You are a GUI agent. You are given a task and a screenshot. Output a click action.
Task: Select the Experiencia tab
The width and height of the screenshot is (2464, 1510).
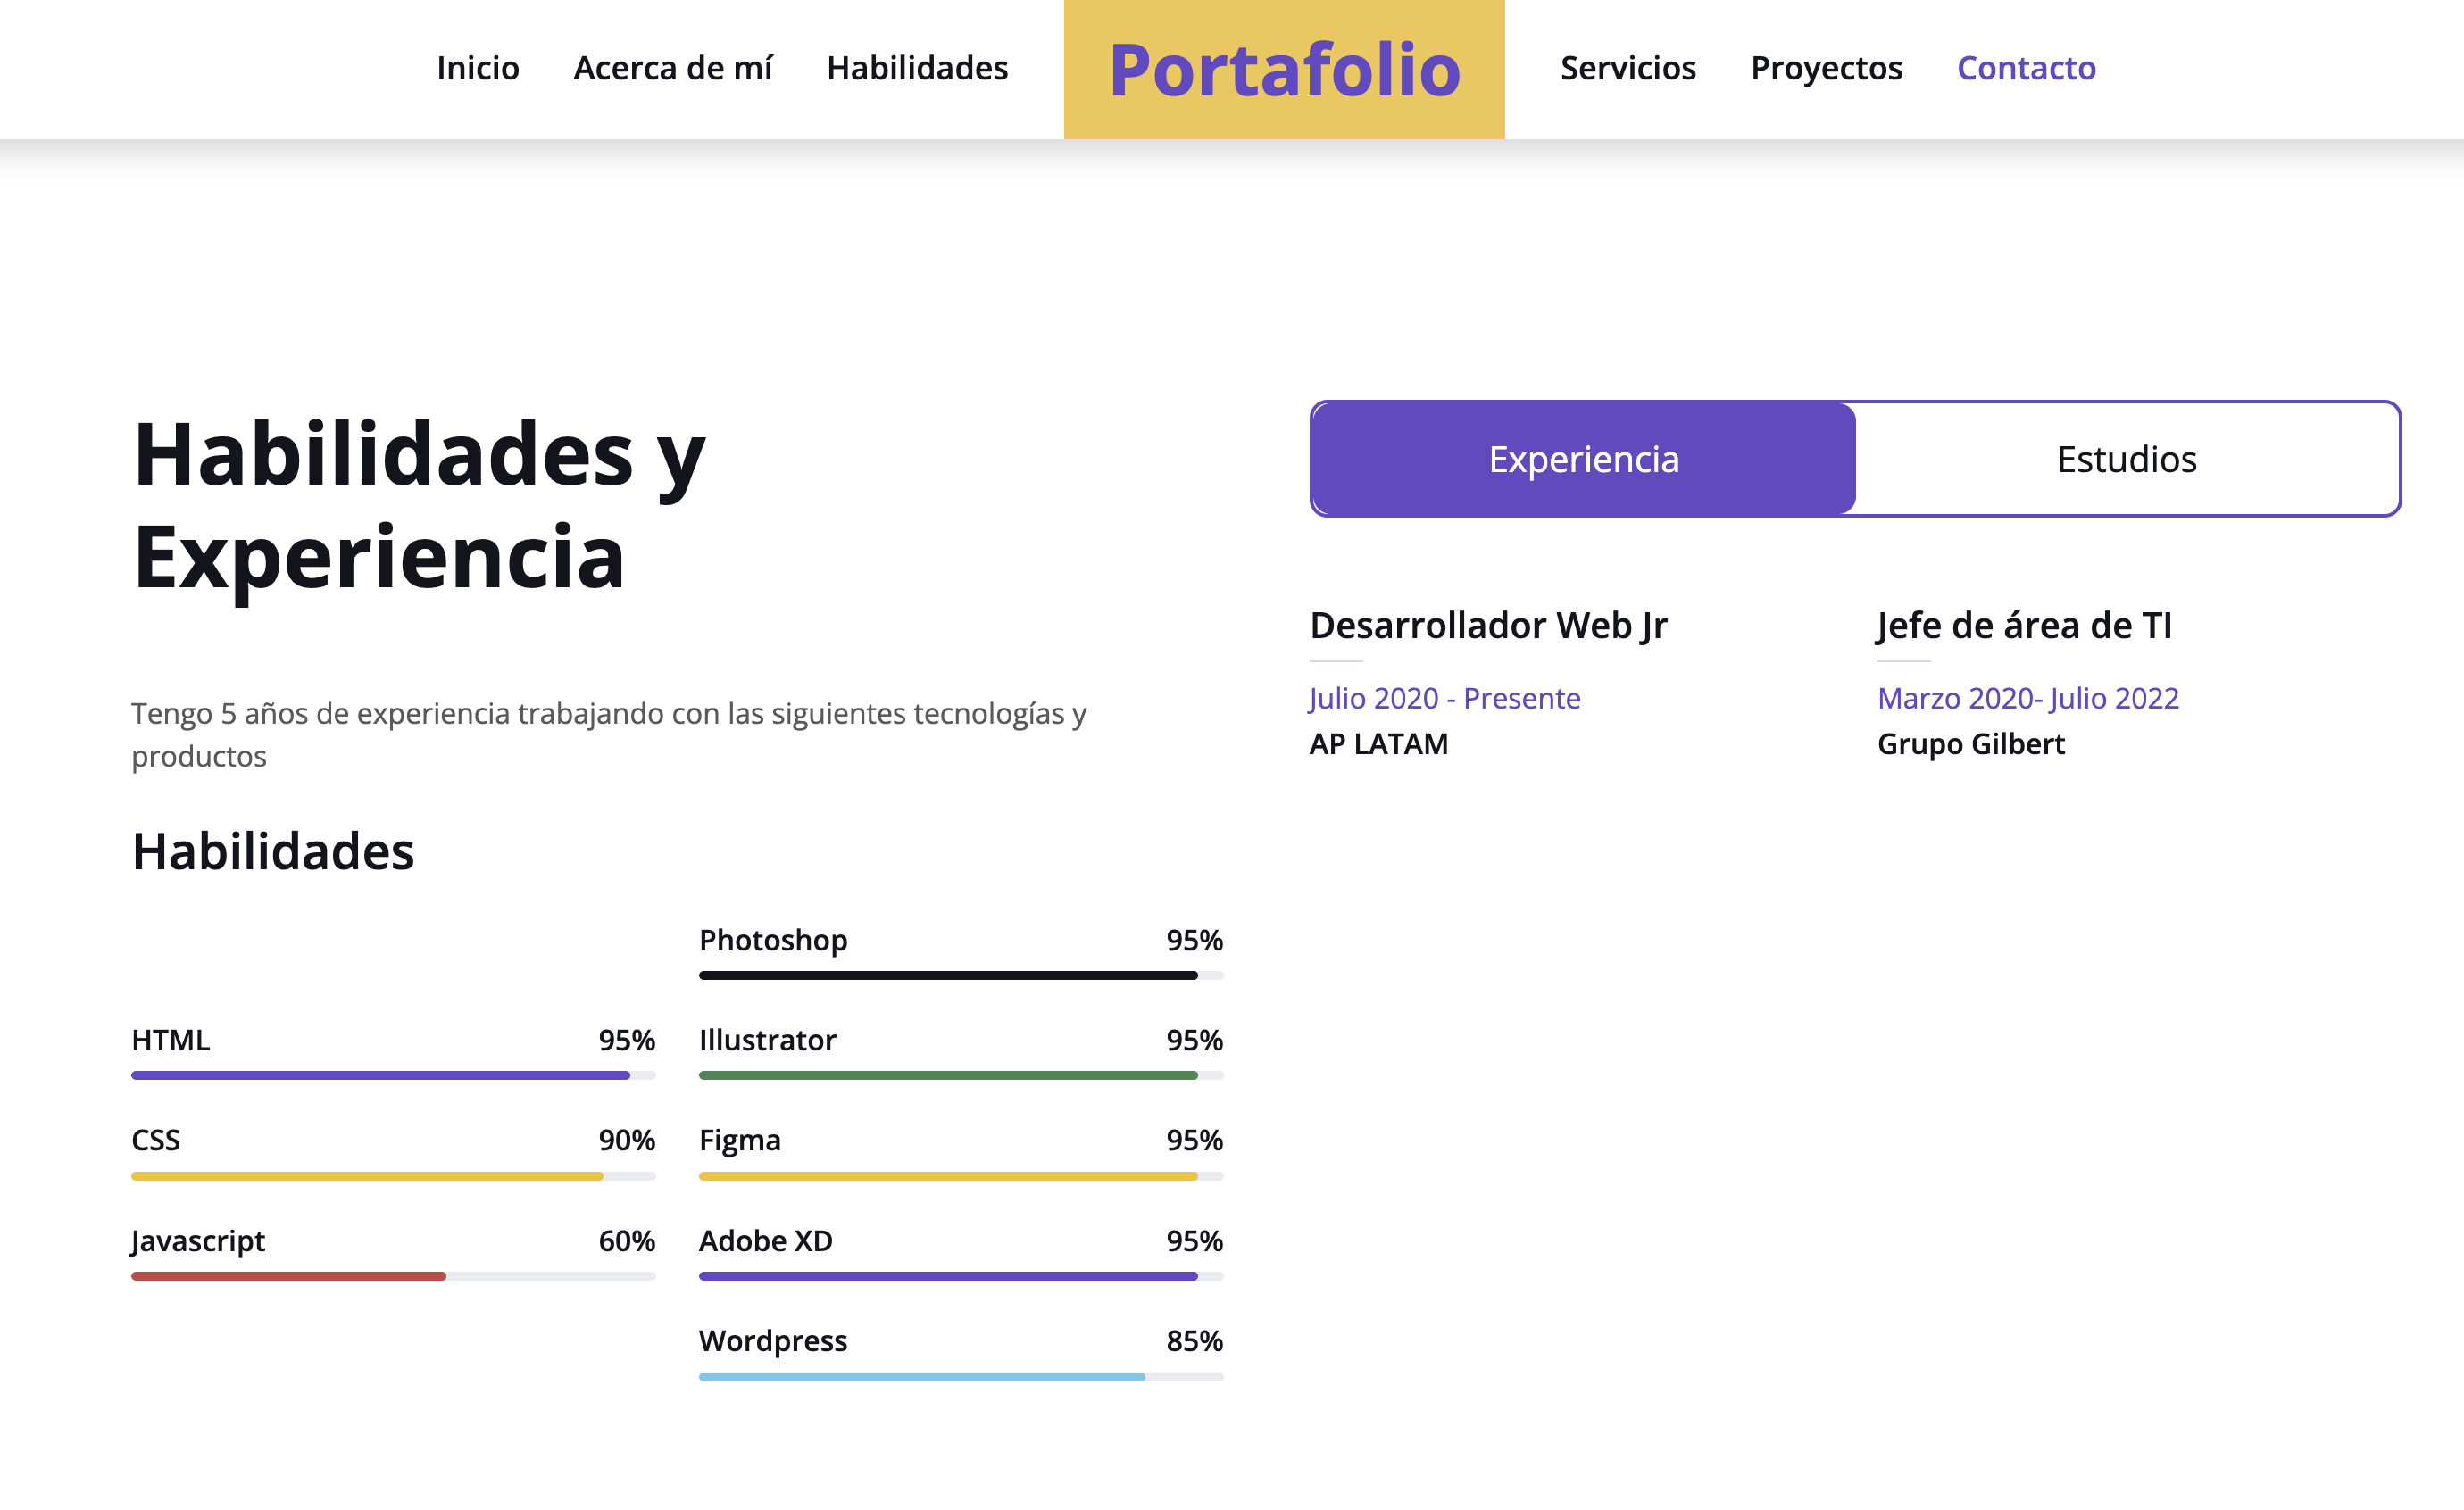click(x=1583, y=459)
